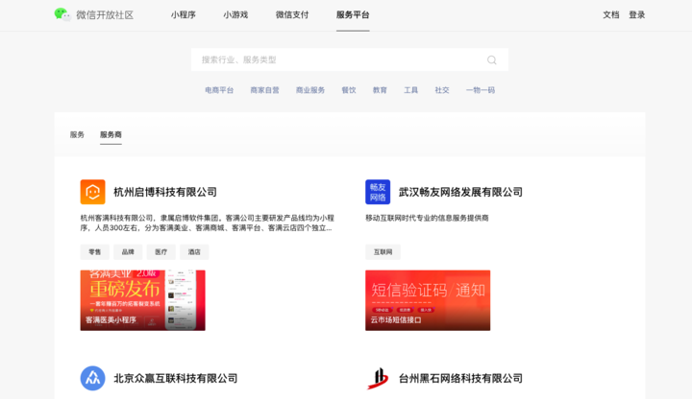Switch to the 服务商 tab

tap(111, 135)
